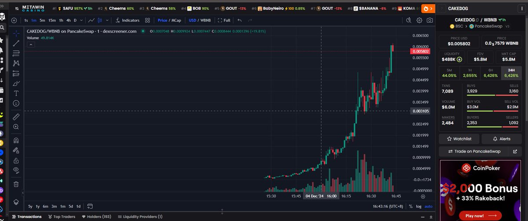Open the Liquidity Providers (1) tab
The height and width of the screenshot is (221, 528).
pyautogui.click(x=139, y=217)
